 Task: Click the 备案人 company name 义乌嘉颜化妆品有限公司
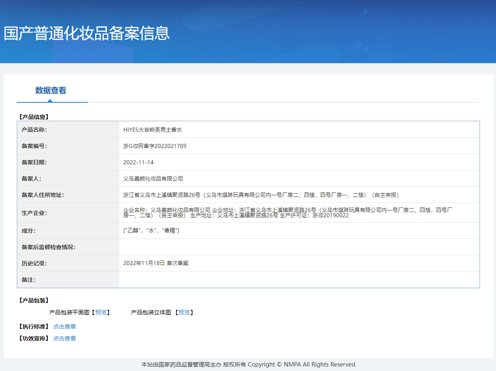click(x=153, y=179)
